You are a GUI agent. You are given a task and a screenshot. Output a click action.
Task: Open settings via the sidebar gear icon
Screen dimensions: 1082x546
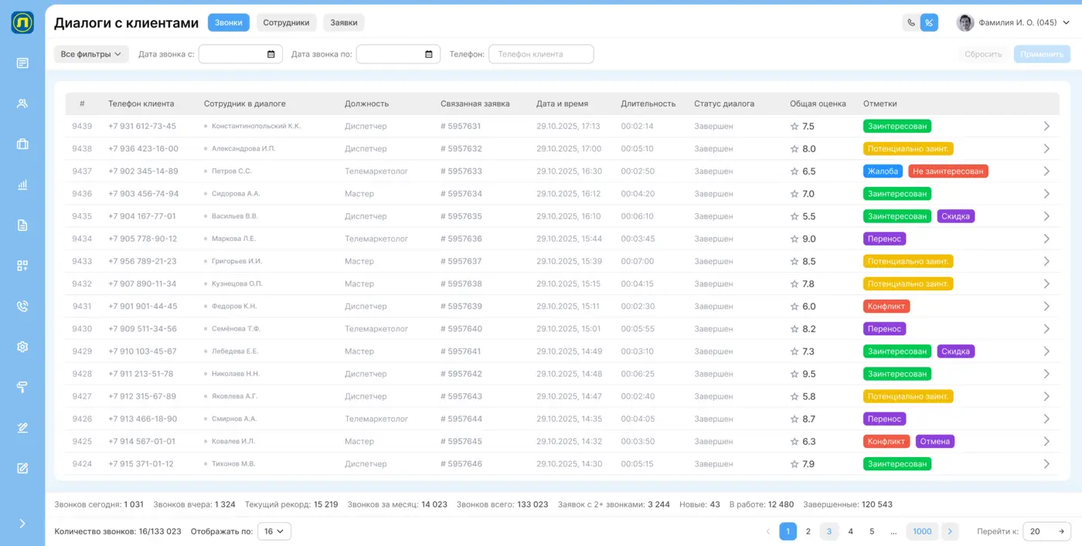coord(22,347)
